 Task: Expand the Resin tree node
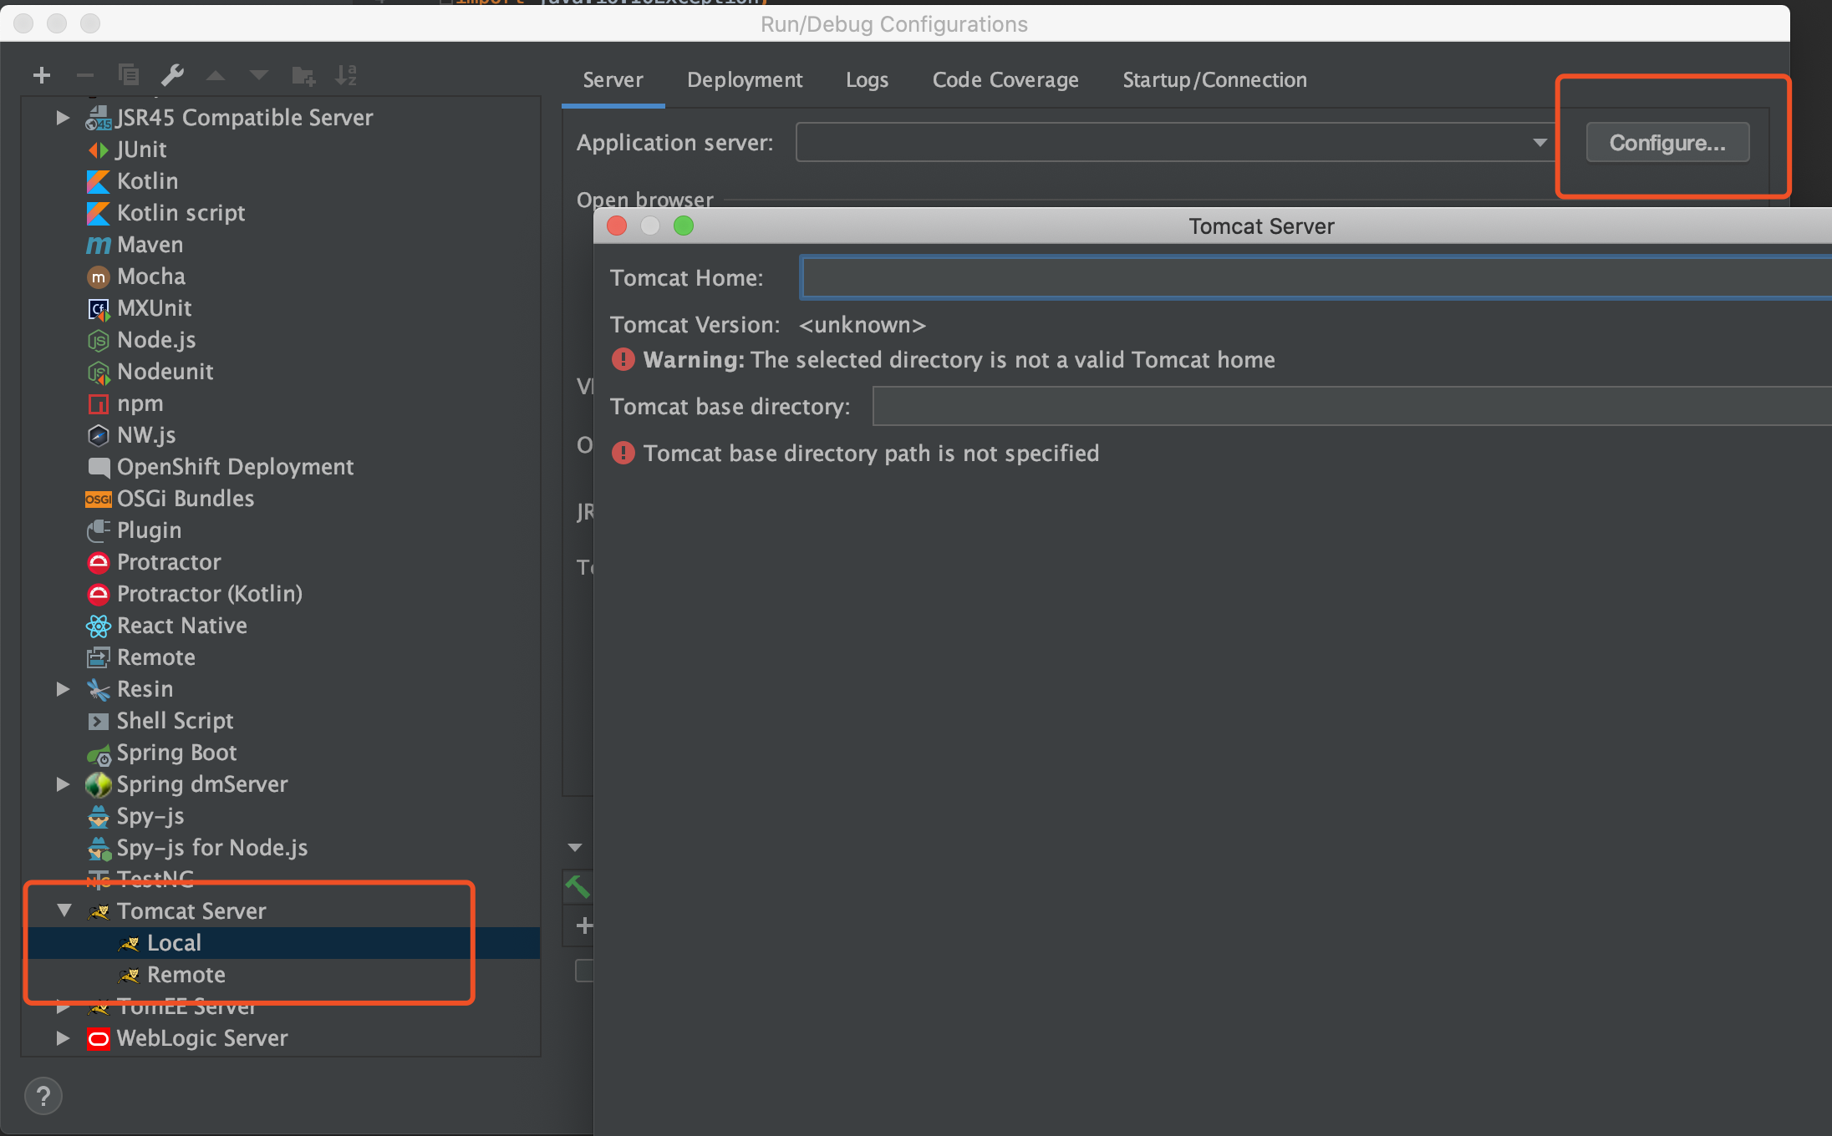pyautogui.click(x=63, y=689)
